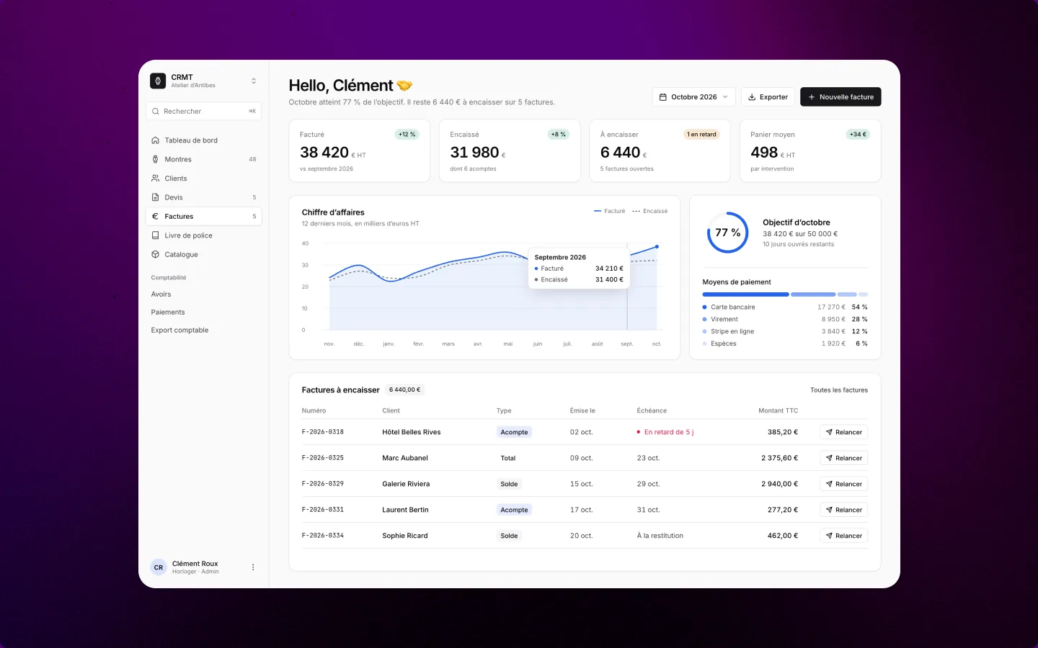Click the '1 en retard' badge
Image resolution: width=1038 pixels, height=648 pixels.
[x=701, y=135]
